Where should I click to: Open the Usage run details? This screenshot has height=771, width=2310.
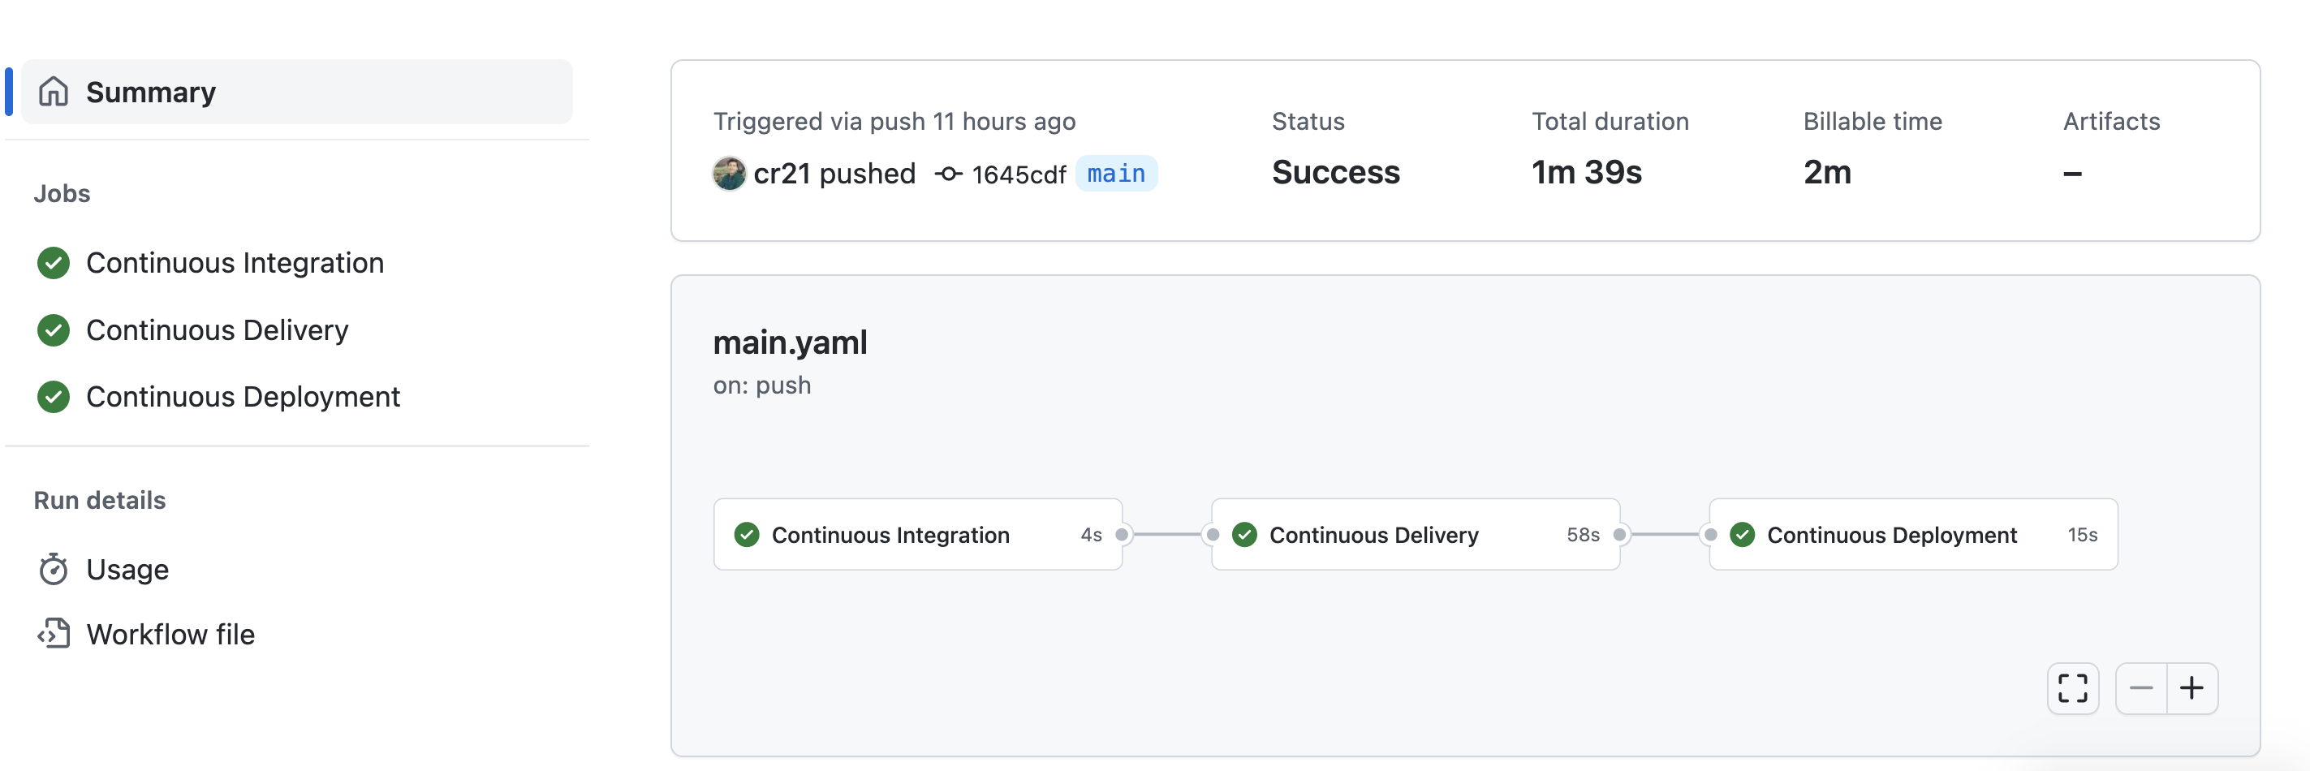(x=127, y=569)
